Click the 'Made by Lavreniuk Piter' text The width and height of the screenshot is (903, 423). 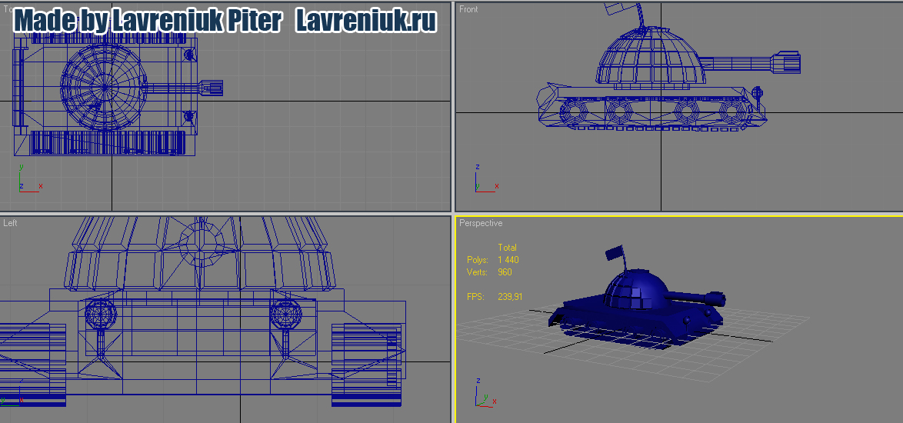[148, 21]
